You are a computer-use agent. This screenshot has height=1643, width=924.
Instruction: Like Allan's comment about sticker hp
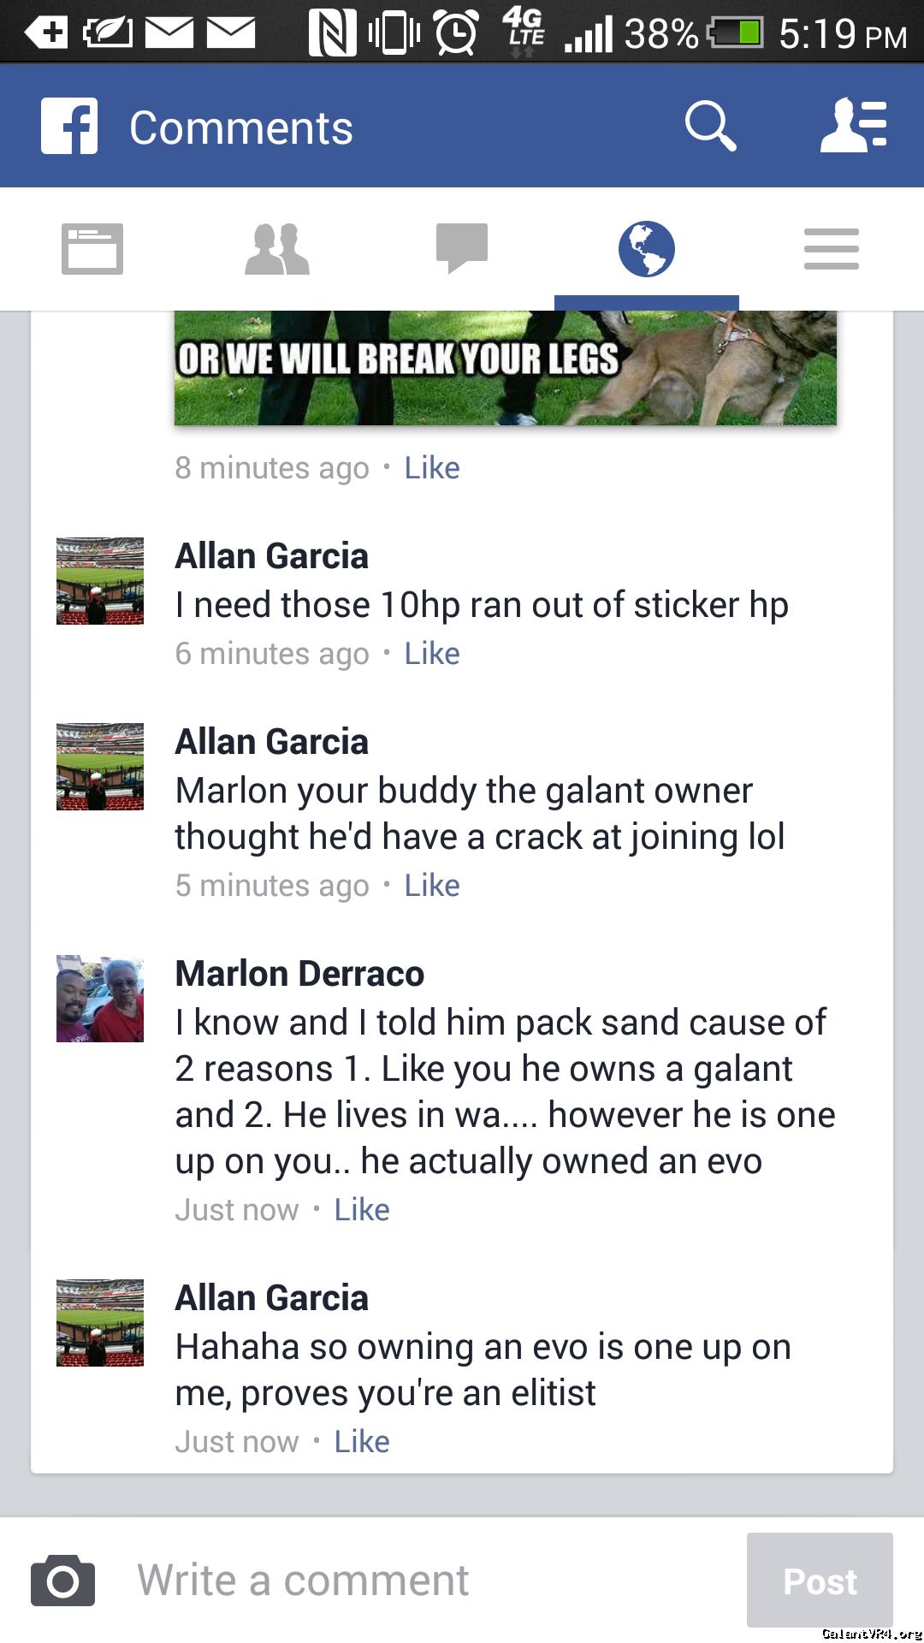(x=432, y=654)
